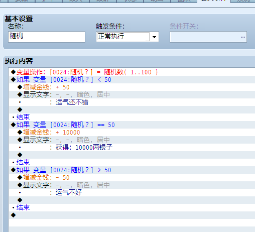The image size is (255, 232).
Task: Select the last empty diamond line at list end
Action: pyautogui.click(x=132, y=215)
